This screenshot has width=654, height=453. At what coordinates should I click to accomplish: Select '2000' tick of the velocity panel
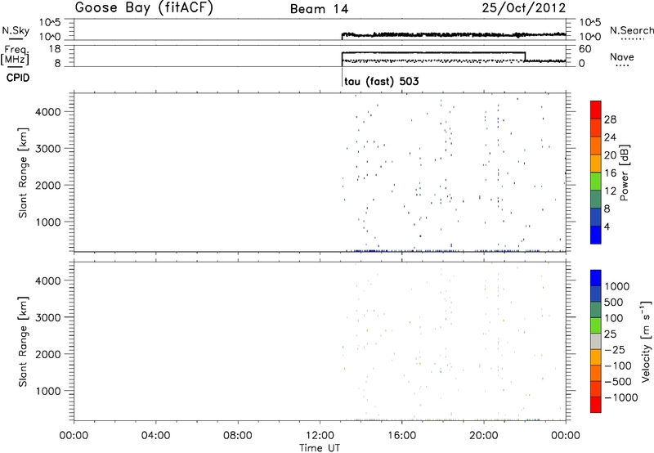coord(48,354)
